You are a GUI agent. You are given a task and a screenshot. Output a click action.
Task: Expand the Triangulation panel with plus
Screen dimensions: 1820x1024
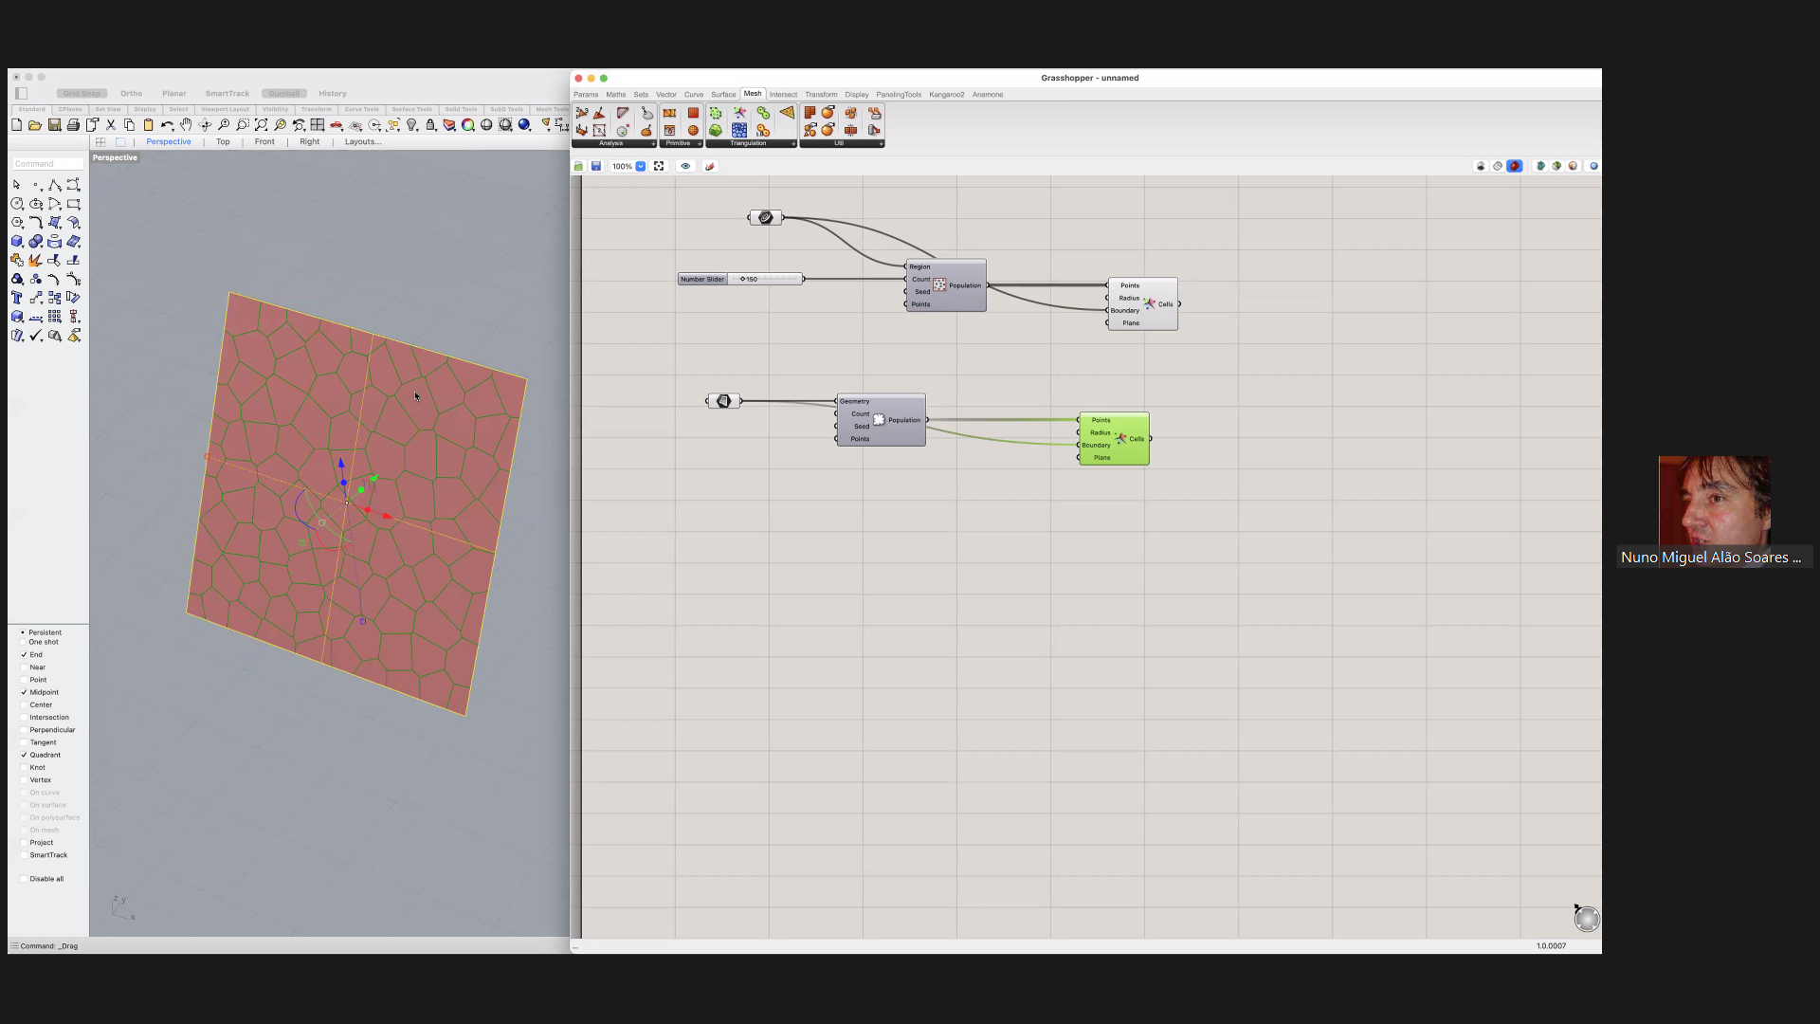(793, 144)
